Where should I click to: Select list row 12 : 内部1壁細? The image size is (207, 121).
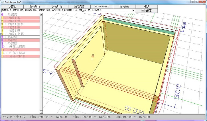click(21, 53)
